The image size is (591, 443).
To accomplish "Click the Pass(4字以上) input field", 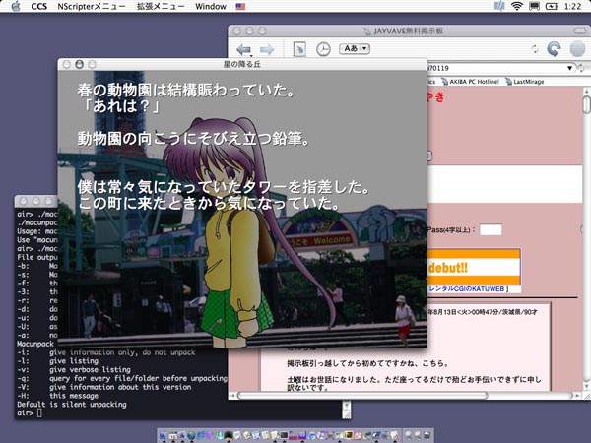I will click(x=491, y=229).
